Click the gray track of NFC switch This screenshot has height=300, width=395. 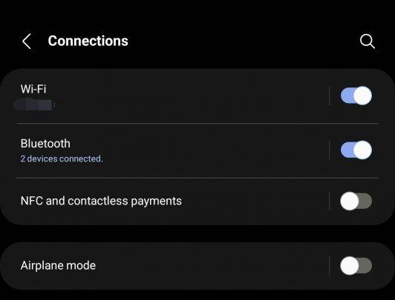(365, 201)
